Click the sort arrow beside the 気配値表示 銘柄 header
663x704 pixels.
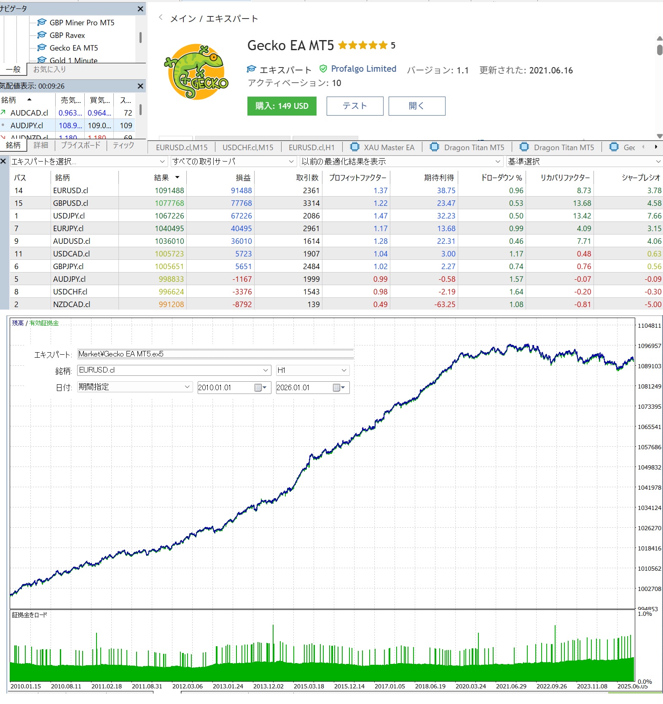click(29, 100)
